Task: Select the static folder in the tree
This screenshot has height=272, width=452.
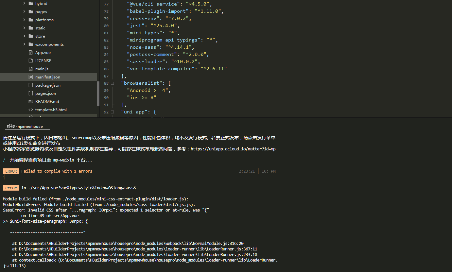Action: click(x=40, y=28)
